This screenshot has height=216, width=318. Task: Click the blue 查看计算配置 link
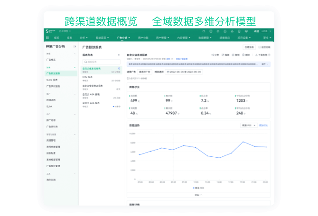click(x=182, y=59)
